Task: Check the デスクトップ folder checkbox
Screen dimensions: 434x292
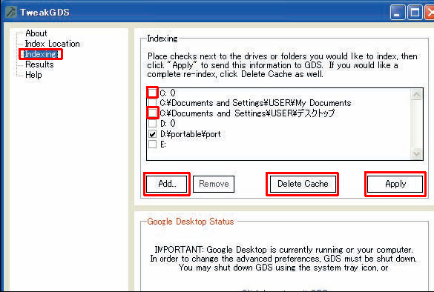Action: tap(153, 113)
